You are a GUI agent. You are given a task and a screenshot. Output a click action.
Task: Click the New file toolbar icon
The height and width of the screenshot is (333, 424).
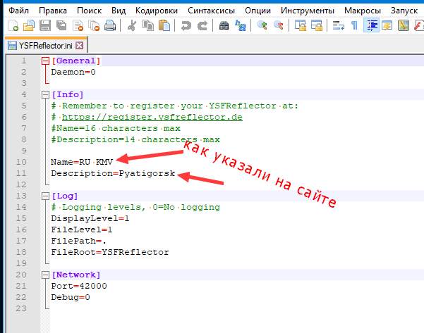pyautogui.click(x=12, y=26)
